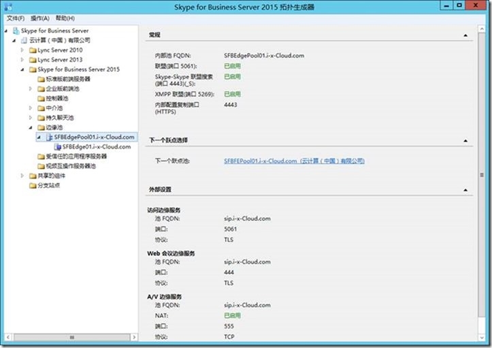The height and width of the screenshot is (348, 492).
Task: Click the details pane scroll down arrow
Action: click(x=482, y=338)
